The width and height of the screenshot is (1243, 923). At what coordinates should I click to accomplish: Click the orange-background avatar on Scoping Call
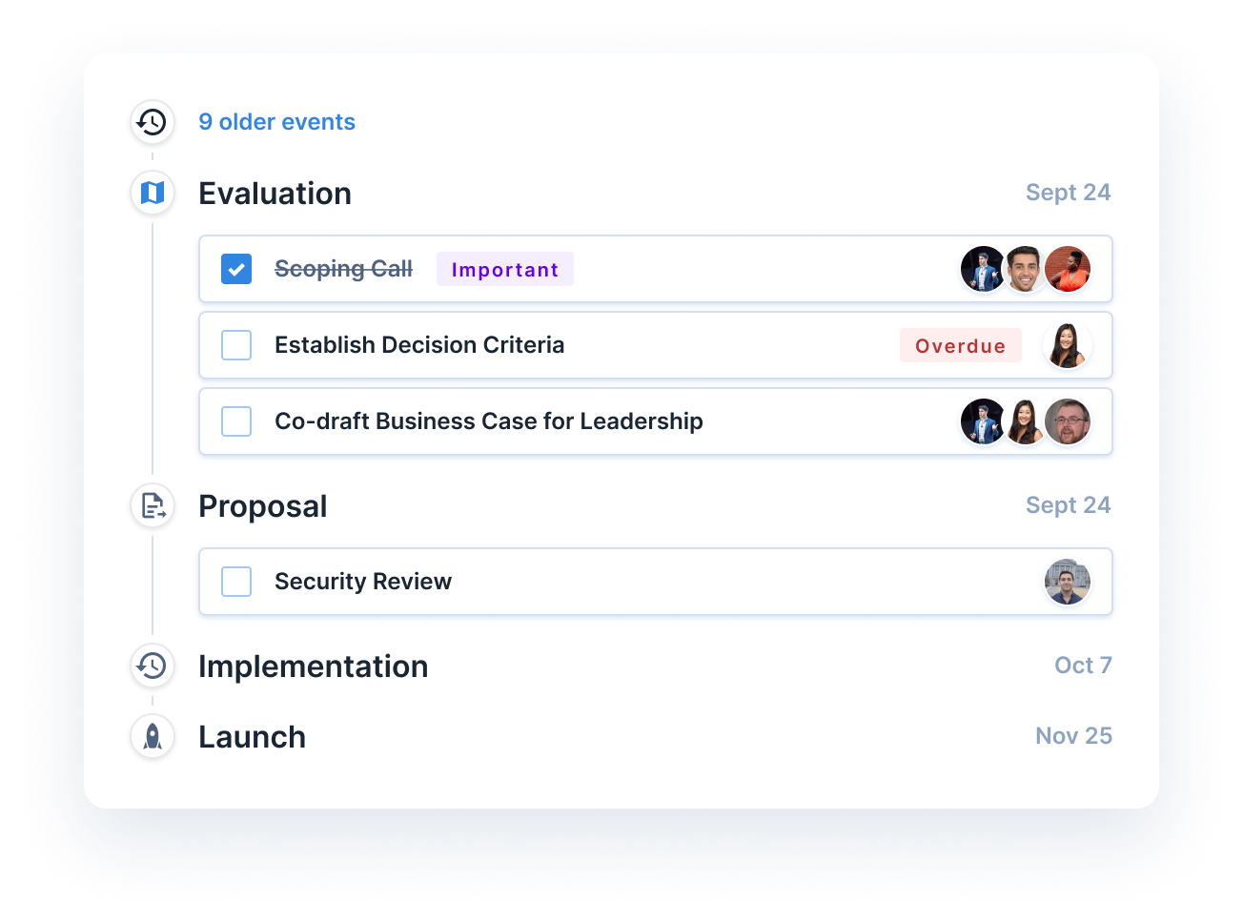click(x=1068, y=269)
